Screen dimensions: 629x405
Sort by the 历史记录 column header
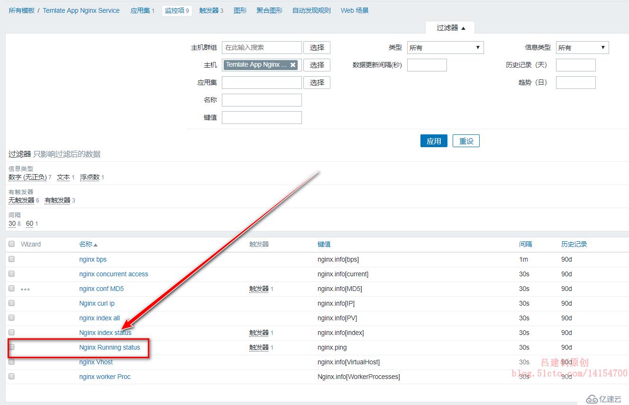pos(574,244)
